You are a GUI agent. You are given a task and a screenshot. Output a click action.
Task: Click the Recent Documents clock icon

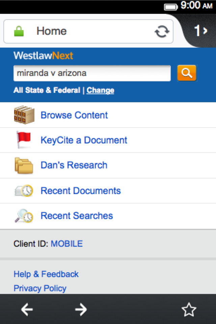pyautogui.click(x=24, y=191)
